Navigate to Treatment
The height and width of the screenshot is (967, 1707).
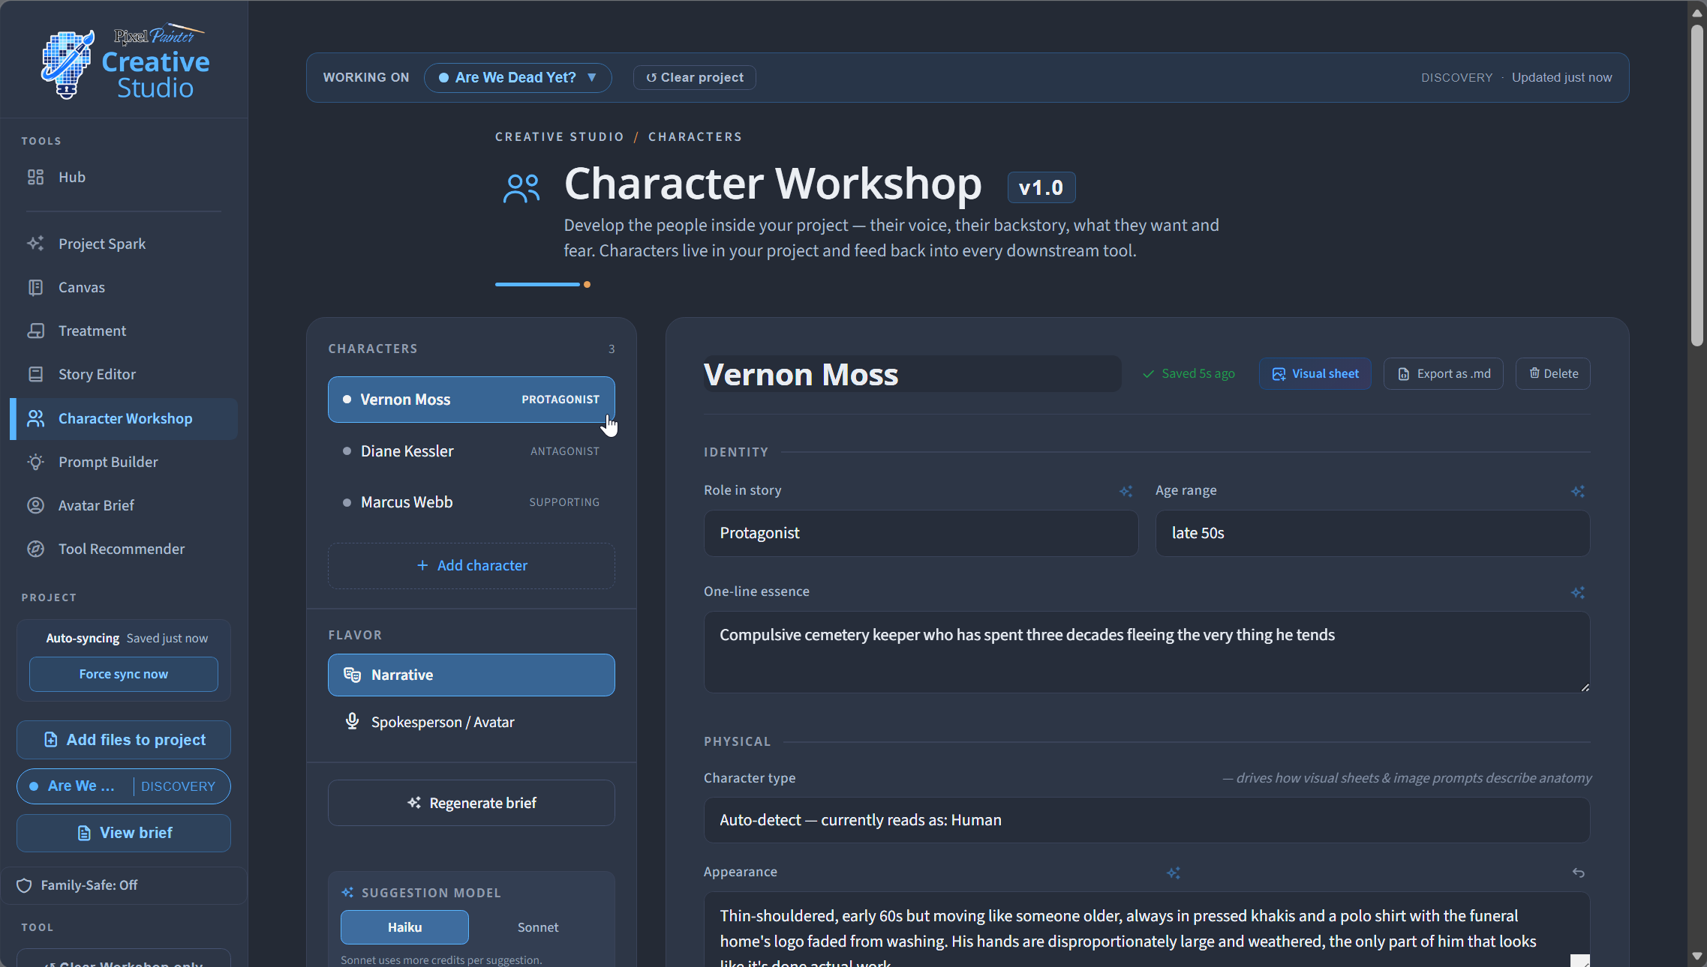point(124,331)
